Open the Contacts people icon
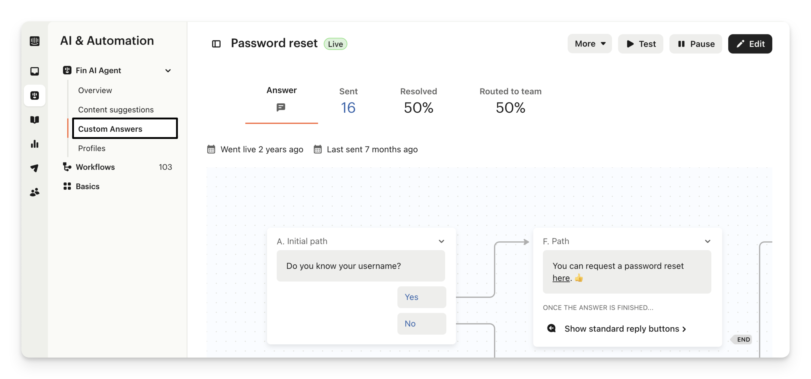The width and height of the screenshot is (811, 379). 35,192
